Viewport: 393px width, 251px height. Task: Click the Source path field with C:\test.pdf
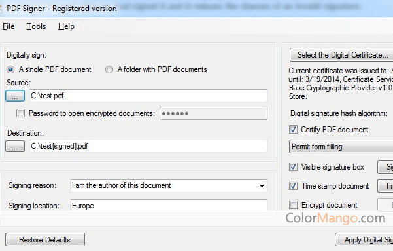148,96
